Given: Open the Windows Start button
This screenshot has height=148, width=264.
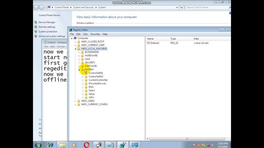Looking at the screenshot, I should pos(38,145).
